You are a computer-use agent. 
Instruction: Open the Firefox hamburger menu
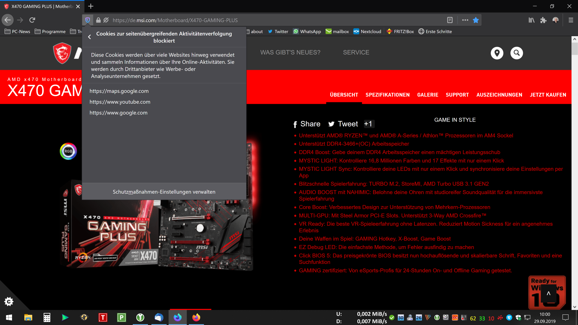point(570,20)
